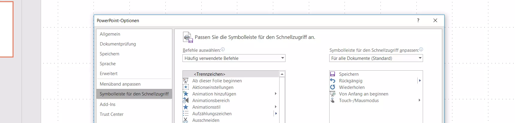Open the Allgemein options category

134,34
